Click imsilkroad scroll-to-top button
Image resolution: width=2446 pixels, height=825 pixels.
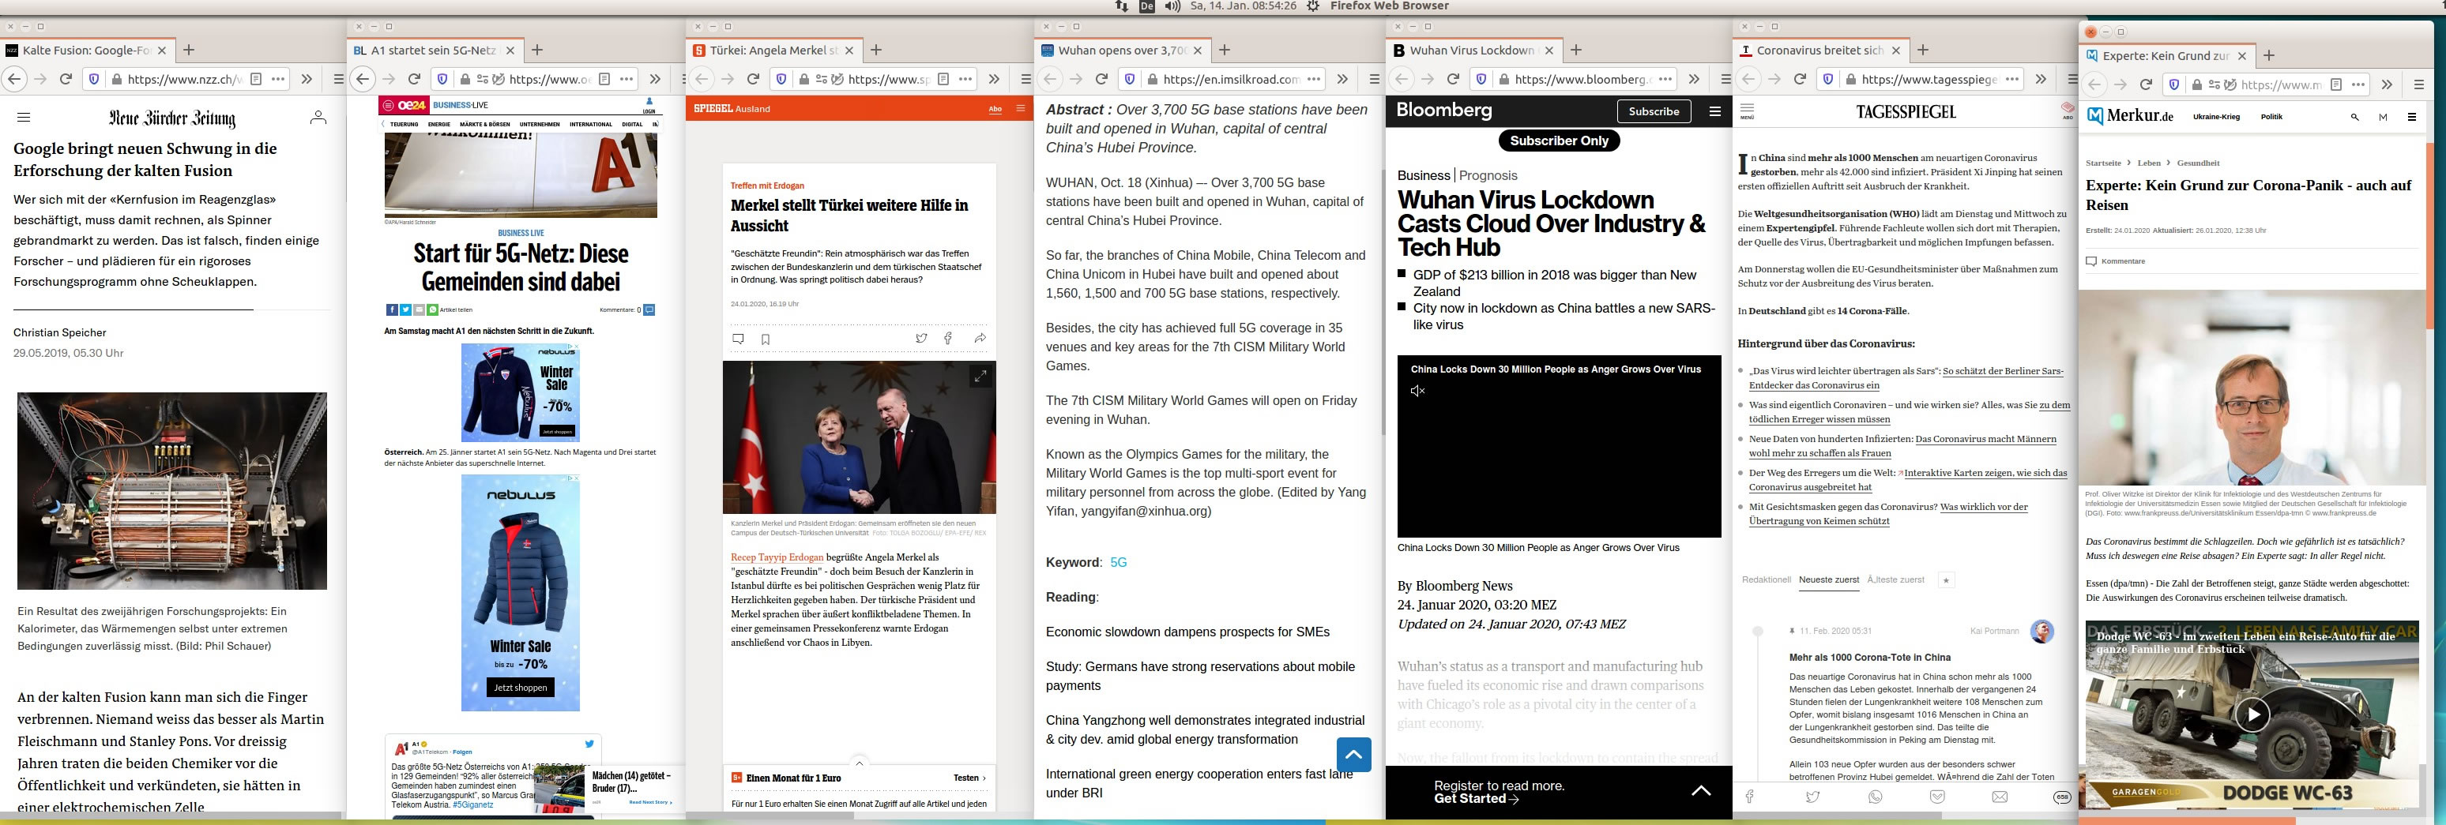pos(1353,755)
